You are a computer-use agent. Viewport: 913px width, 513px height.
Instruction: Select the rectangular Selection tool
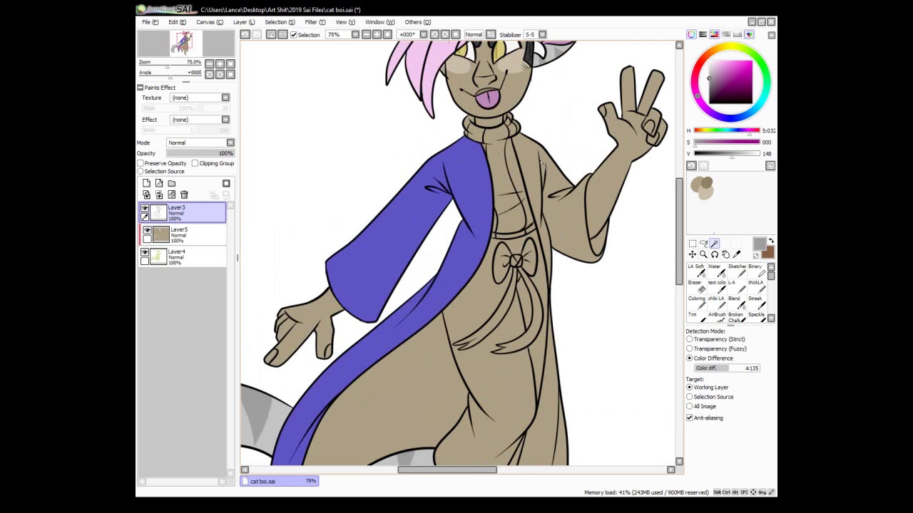(693, 244)
